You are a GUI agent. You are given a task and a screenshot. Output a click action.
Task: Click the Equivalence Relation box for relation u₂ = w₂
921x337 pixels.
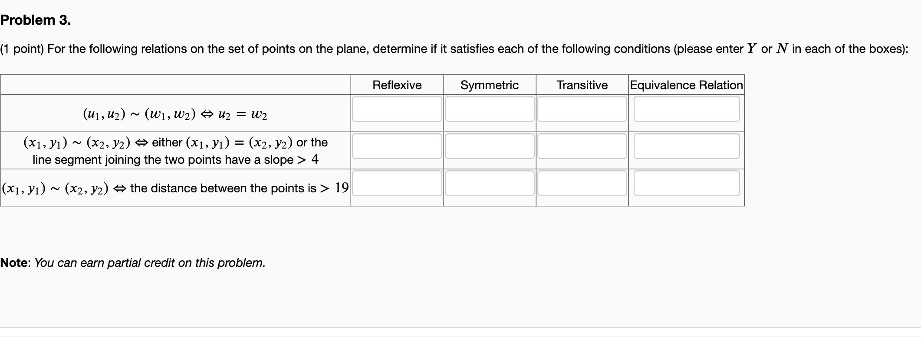[686, 110]
